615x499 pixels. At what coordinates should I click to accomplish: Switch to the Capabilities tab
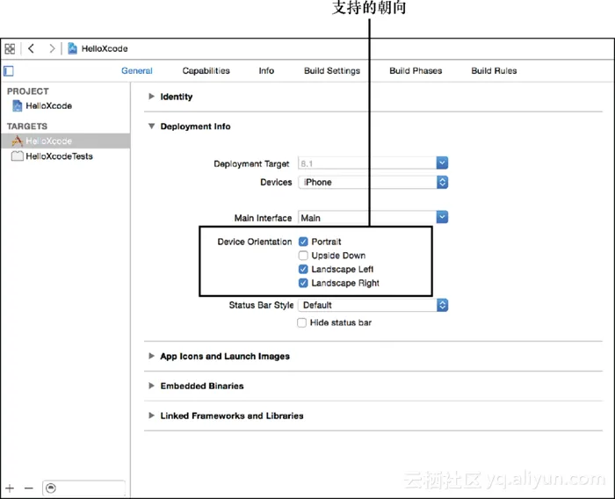[x=206, y=70]
